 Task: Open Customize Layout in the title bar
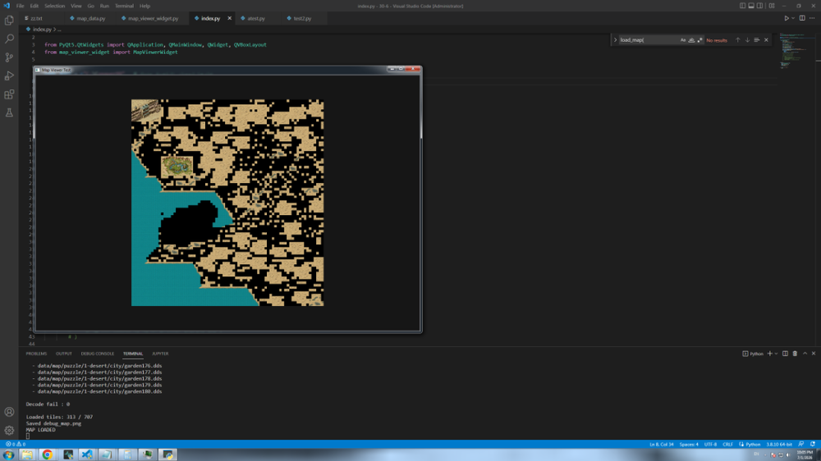(772, 6)
